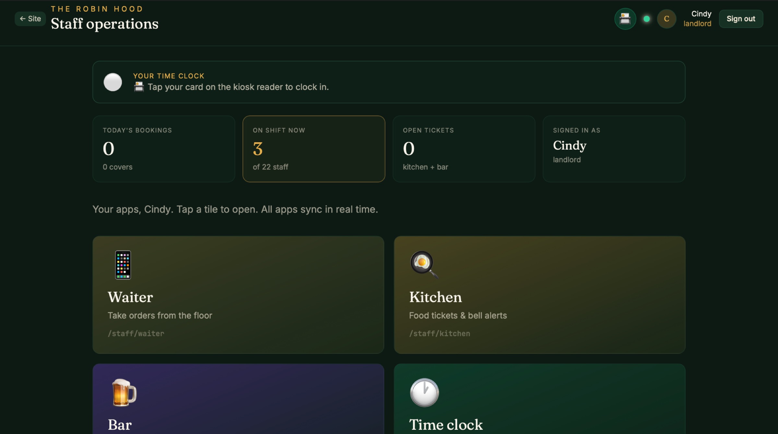
Task: Select the Open Tickets card
Action: [464, 149]
